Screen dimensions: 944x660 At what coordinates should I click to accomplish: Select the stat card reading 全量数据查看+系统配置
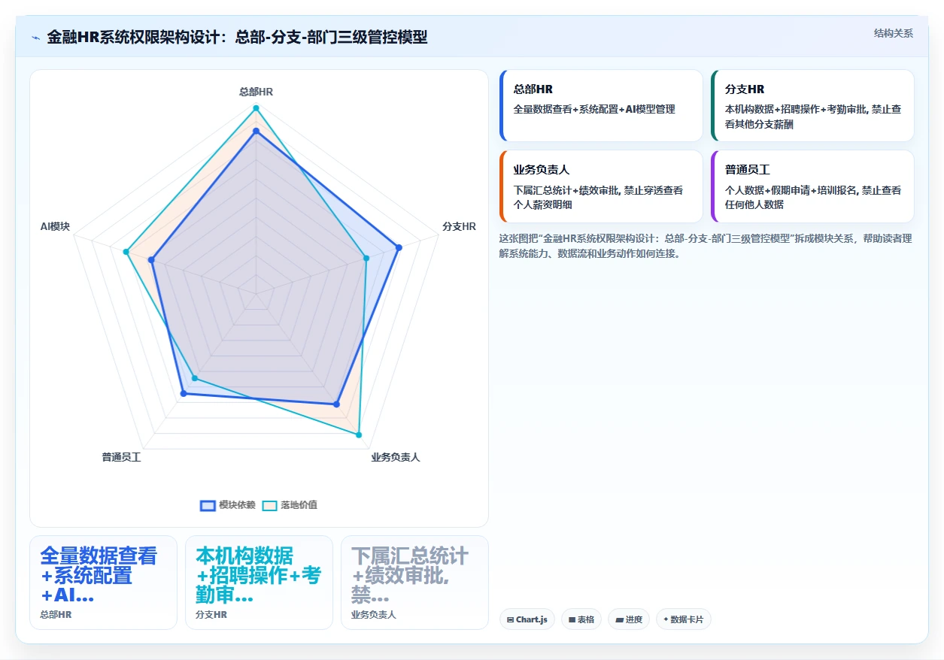(x=103, y=583)
